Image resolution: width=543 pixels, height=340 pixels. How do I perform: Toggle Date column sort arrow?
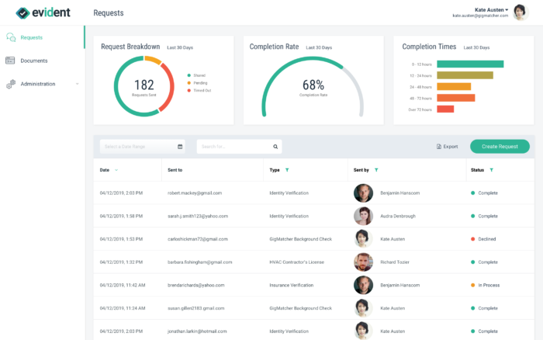[x=116, y=169]
